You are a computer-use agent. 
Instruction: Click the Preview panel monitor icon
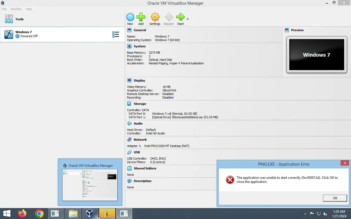pos(287,30)
